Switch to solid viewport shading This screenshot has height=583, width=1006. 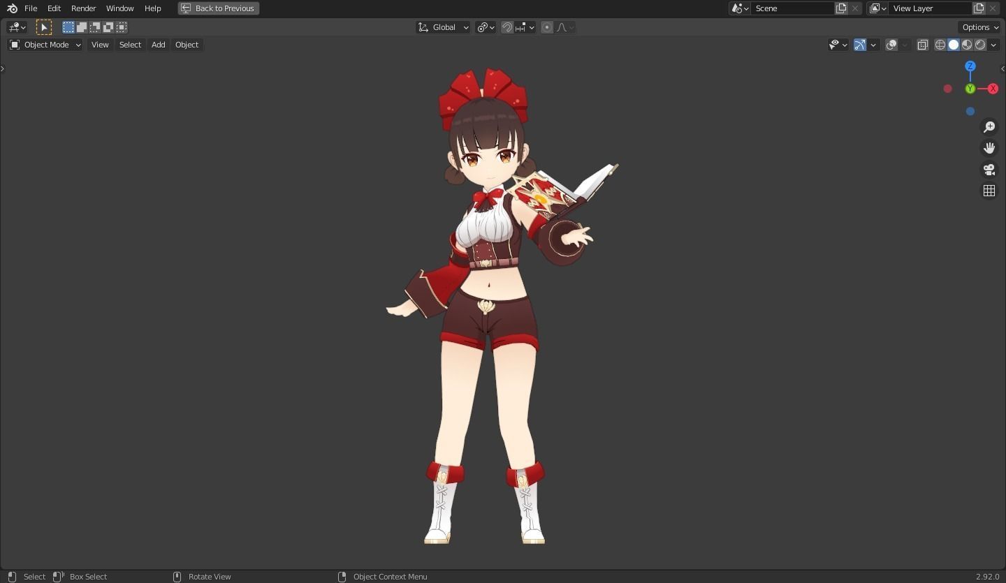954,45
